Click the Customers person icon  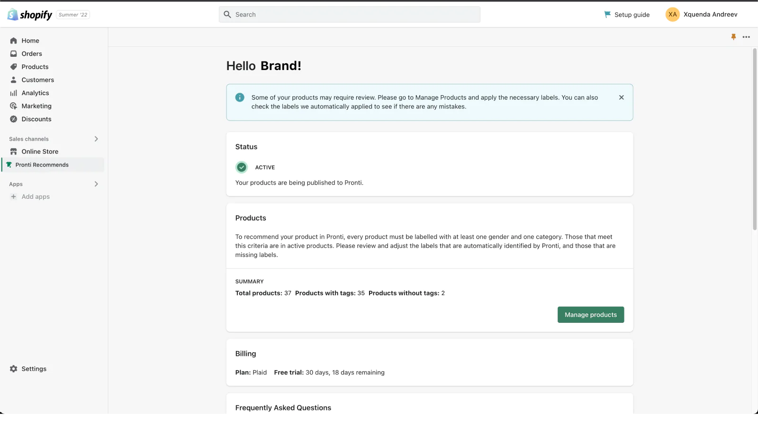point(14,80)
